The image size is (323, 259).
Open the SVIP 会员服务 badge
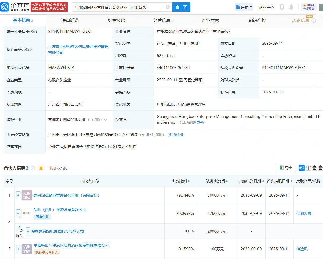[309, 7]
